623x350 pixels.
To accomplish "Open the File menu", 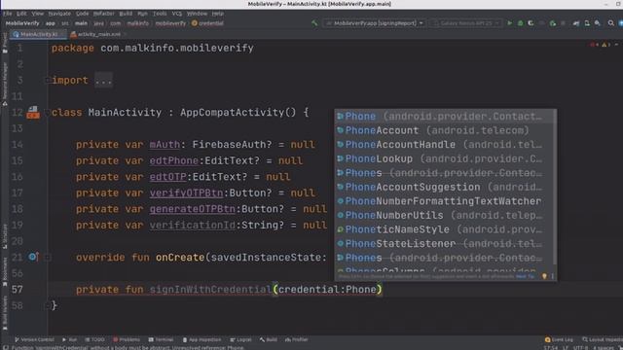I will point(7,14).
